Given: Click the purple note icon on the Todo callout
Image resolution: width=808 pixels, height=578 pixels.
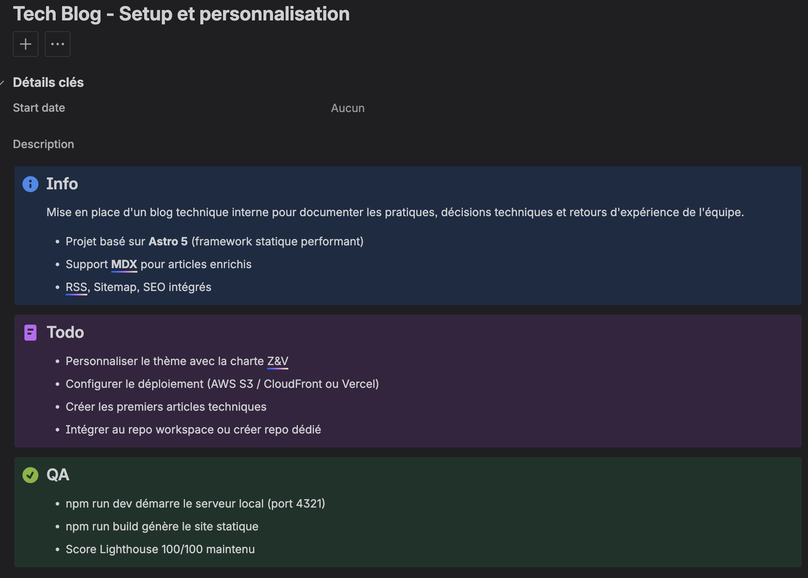Looking at the screenshot, I should tap(30, 332).
